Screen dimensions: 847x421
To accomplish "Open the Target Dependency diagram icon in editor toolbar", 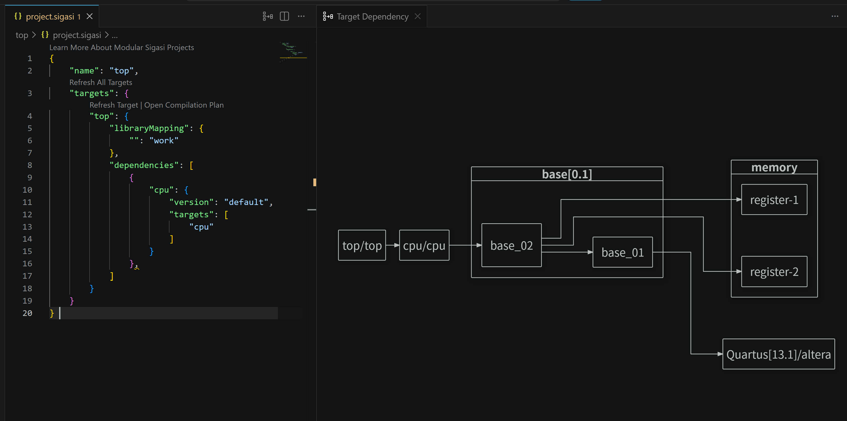I will coord(268,16).
